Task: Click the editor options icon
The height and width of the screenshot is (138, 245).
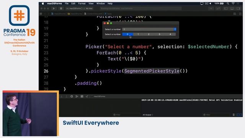Action: 235,14
